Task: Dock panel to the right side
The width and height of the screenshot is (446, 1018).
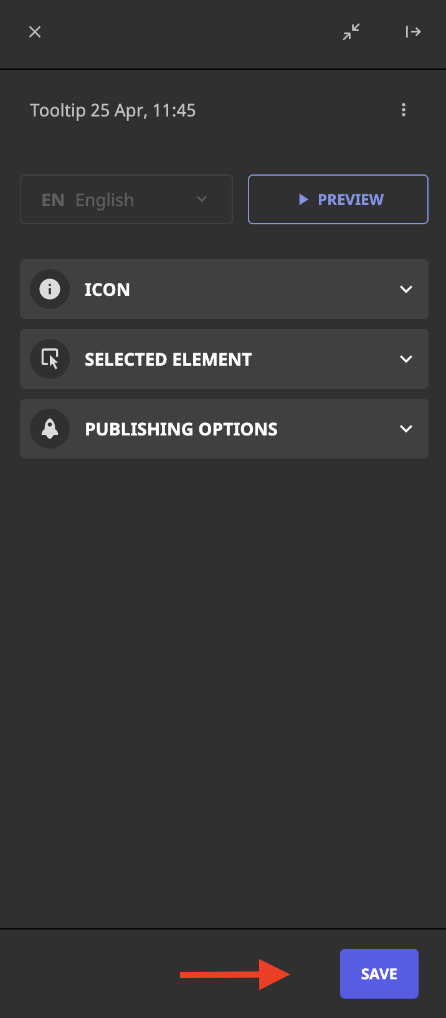Action: pyautogui.click(x=413, y=32)
